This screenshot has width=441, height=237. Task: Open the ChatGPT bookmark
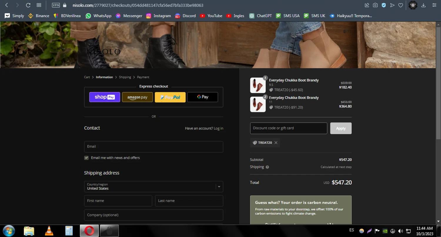(x=260, y=16)
